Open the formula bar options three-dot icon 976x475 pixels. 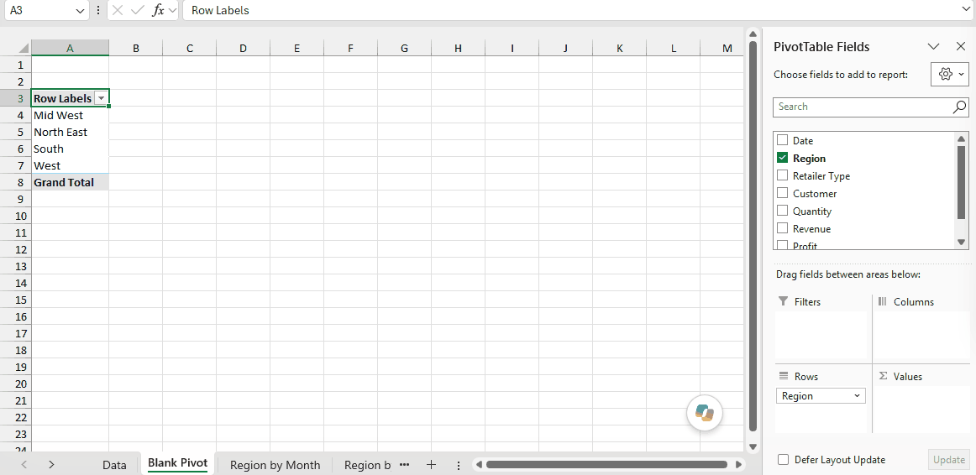point(97,11)
